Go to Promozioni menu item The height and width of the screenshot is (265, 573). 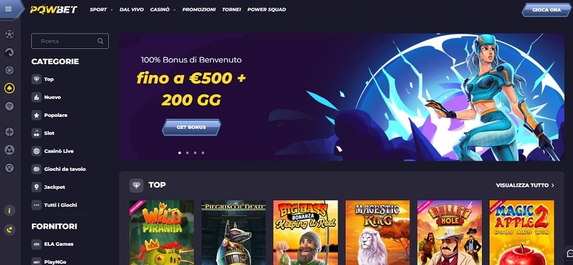coord(199,10)
